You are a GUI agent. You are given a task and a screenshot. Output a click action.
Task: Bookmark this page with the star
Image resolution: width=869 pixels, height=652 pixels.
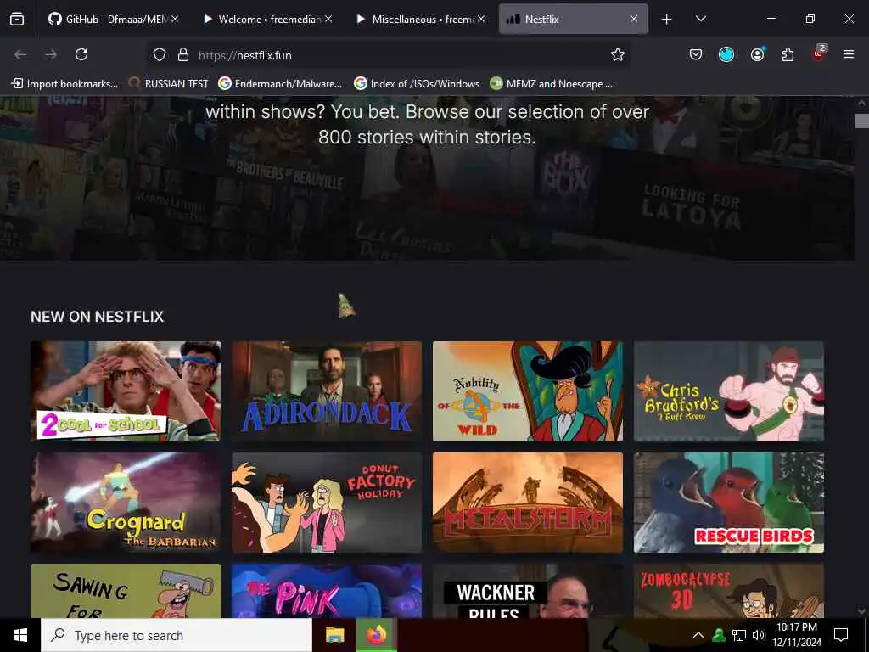(618, 54)
